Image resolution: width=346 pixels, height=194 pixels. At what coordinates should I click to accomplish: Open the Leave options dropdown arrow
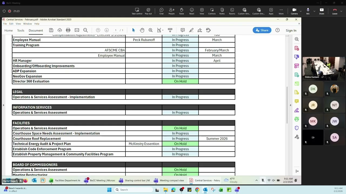coord(341,11)
